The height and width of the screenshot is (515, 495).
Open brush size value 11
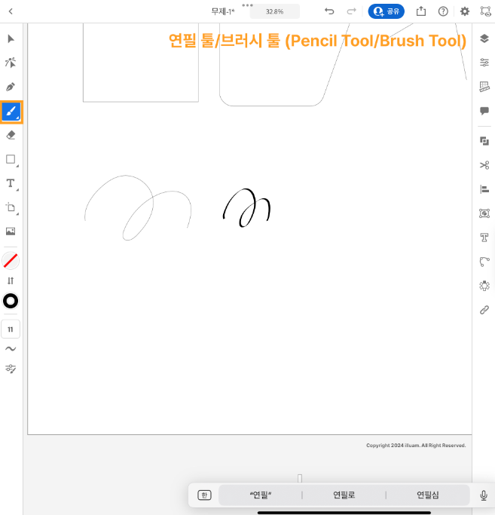pos(11,329)
